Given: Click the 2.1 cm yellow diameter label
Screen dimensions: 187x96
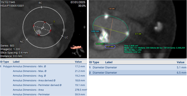Looking at the screenshot, I should click(138, 34).
